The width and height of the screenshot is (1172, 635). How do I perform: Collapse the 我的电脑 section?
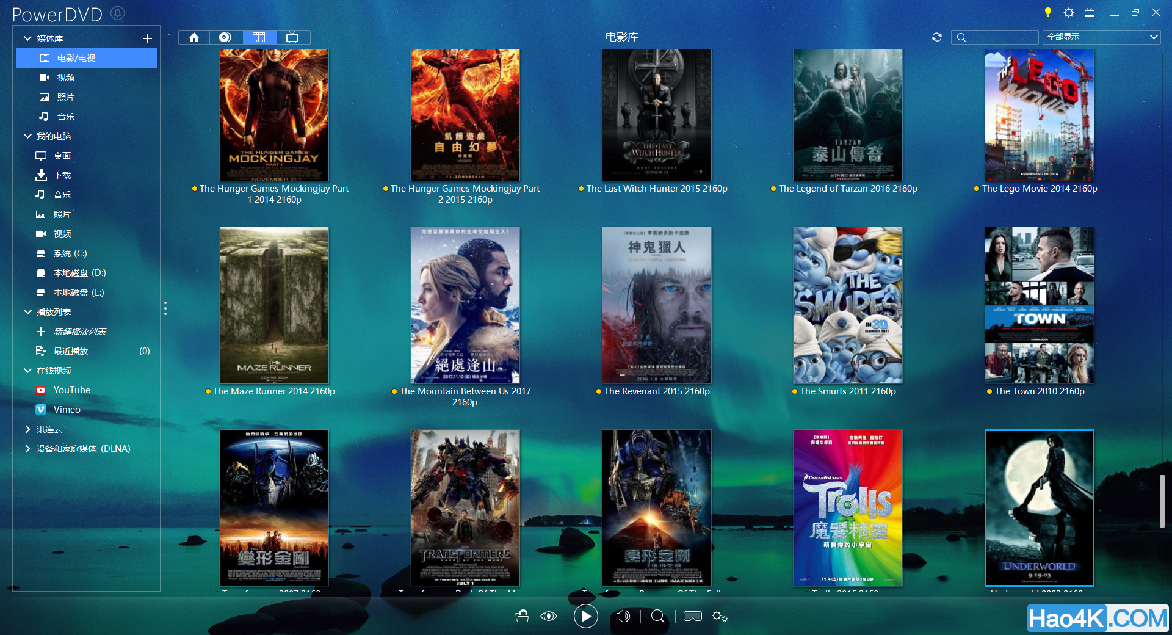click(x=27, y=136)
